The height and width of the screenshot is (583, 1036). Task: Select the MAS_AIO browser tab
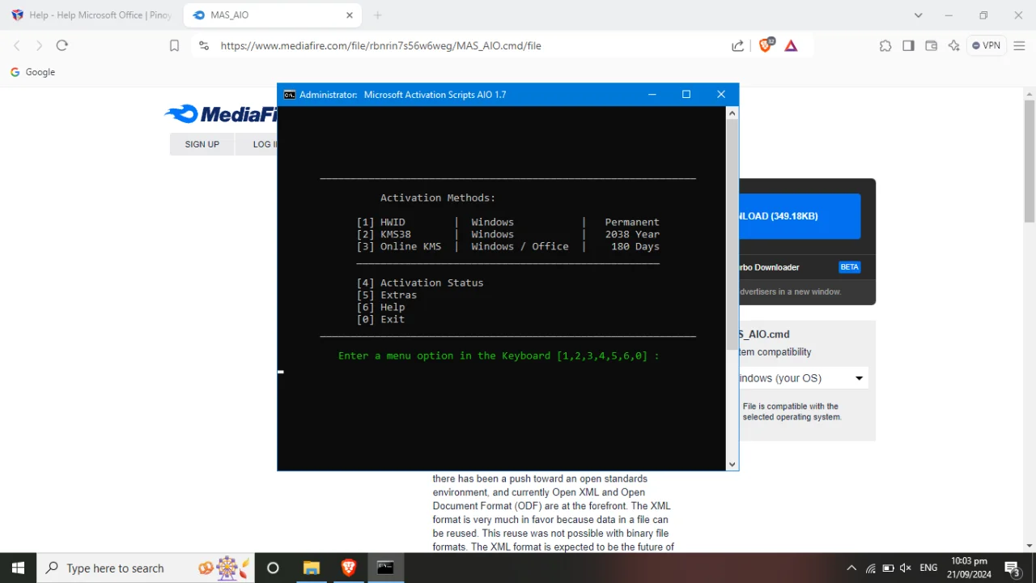tap(273, 15)
